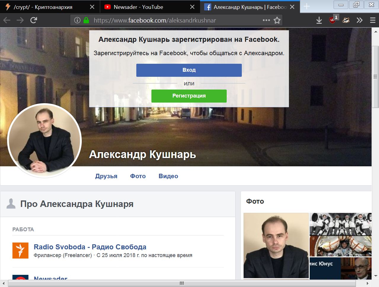
Task: Click the Фото section heading
Action: tap(255, 201)
